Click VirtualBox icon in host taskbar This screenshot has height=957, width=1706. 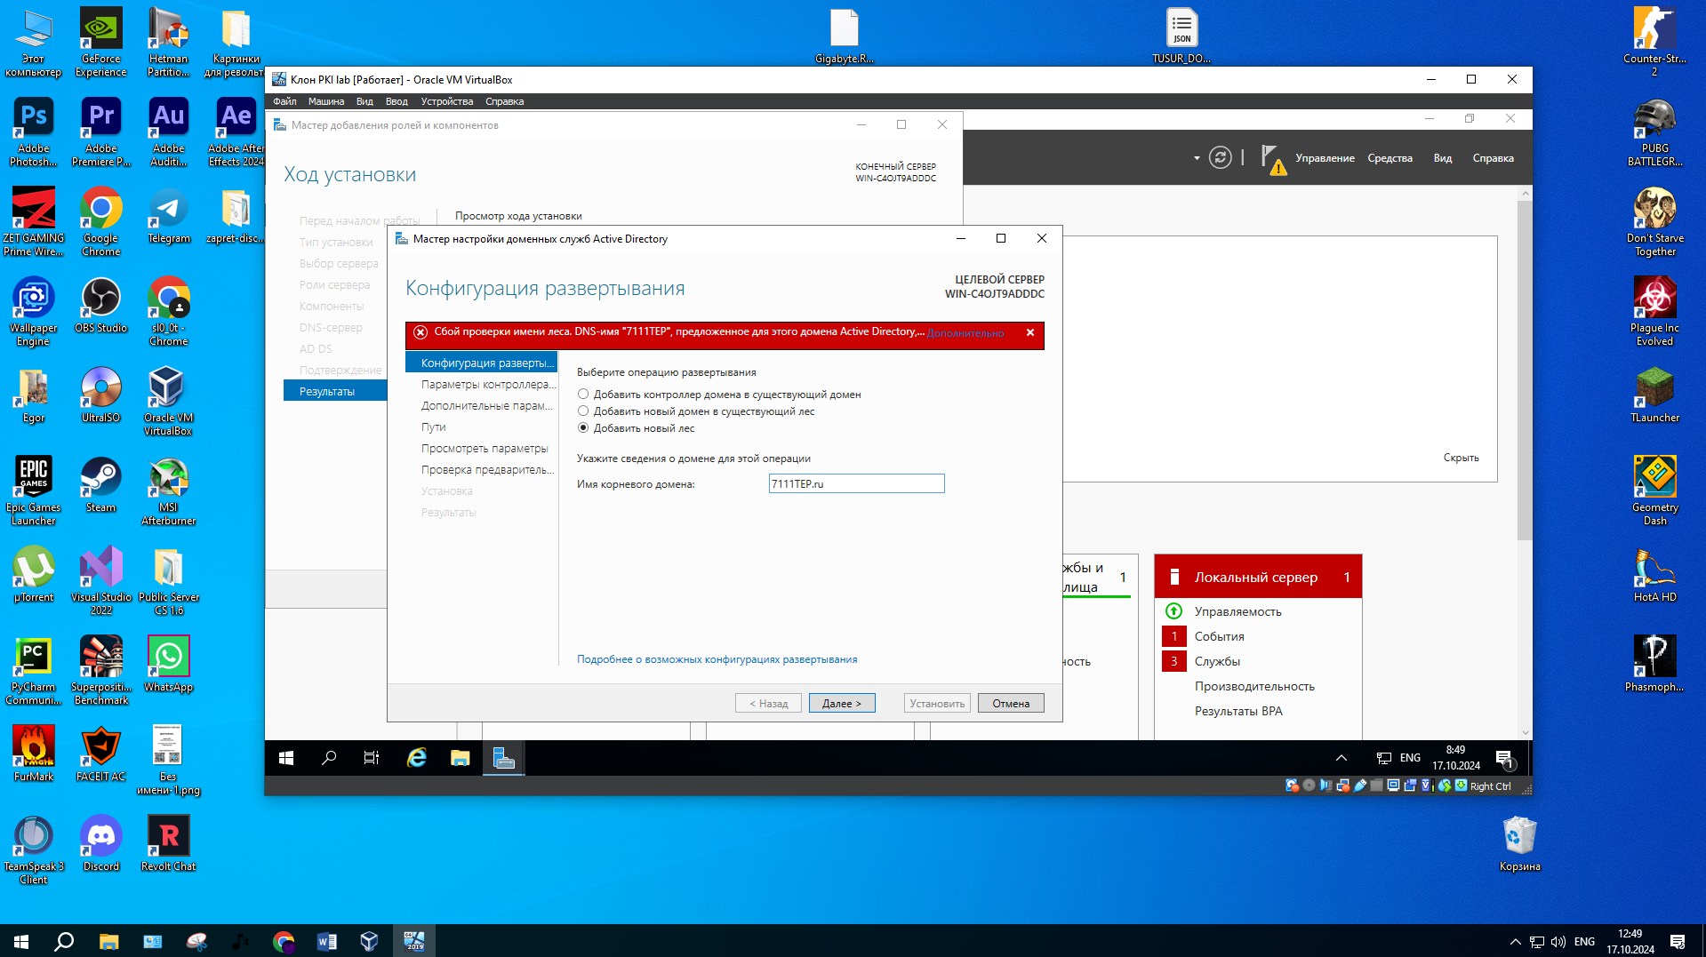tap(370, 941)
